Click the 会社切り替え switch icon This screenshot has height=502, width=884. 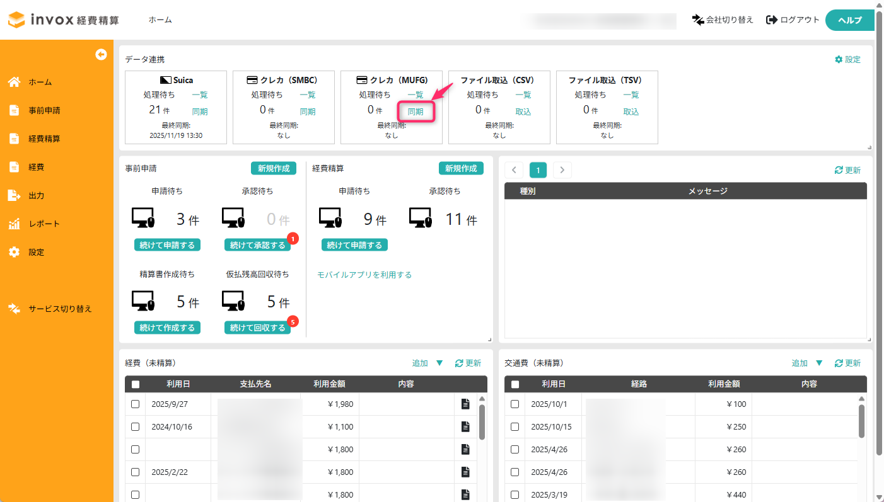[x=697, y=20]
